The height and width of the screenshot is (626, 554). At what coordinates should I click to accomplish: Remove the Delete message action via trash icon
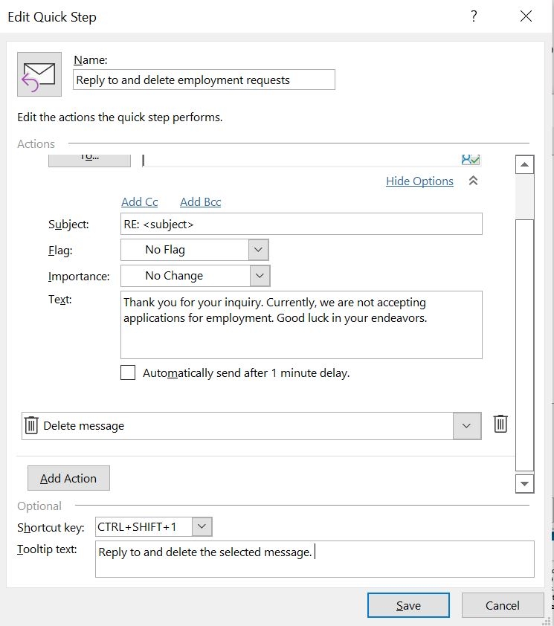pyautogui.click(x=500, y=424)
